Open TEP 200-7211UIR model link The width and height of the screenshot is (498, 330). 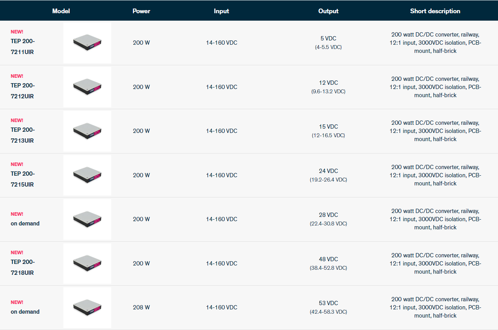click(x=23, y=46)
